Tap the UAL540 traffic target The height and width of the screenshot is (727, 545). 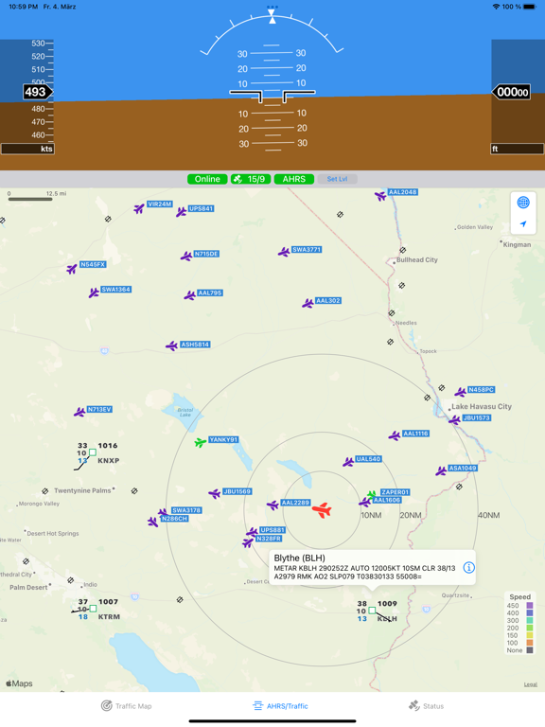click(348, 462)
